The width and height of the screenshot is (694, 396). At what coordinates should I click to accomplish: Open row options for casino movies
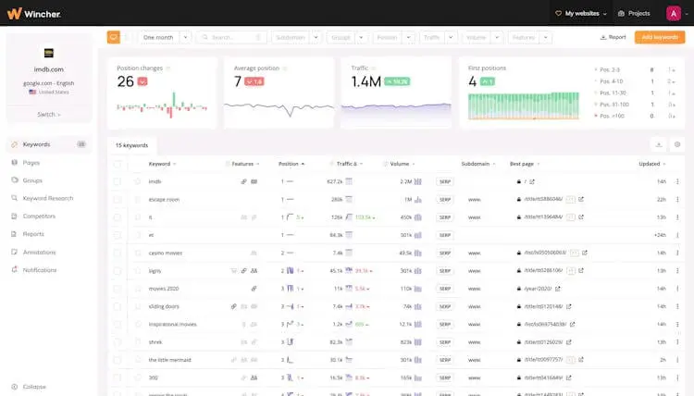pyautogui.click(x=677, y=253)
